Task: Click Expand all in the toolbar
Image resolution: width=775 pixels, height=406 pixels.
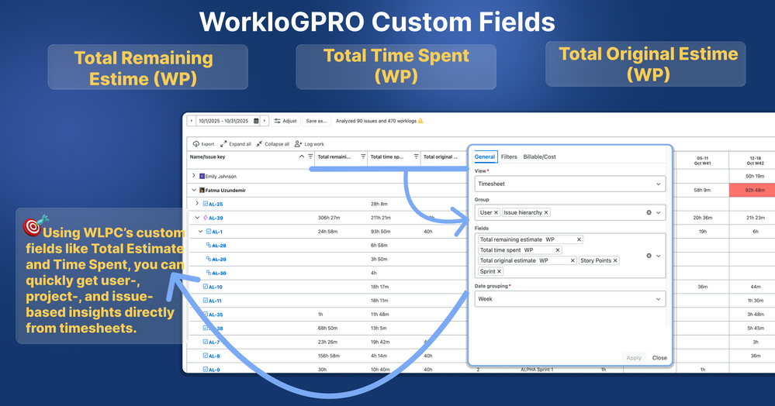Action: coord(236,144)
